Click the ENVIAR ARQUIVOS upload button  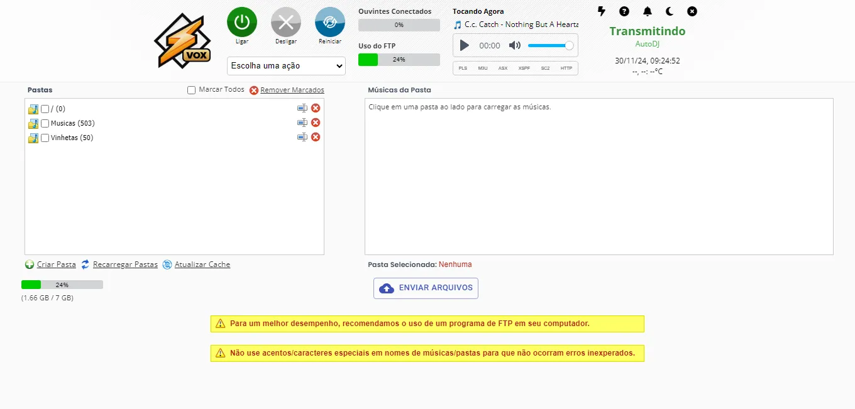(426, 288)
